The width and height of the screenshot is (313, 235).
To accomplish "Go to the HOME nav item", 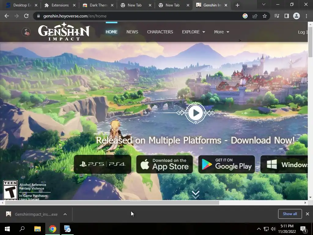I will (112, 32).
